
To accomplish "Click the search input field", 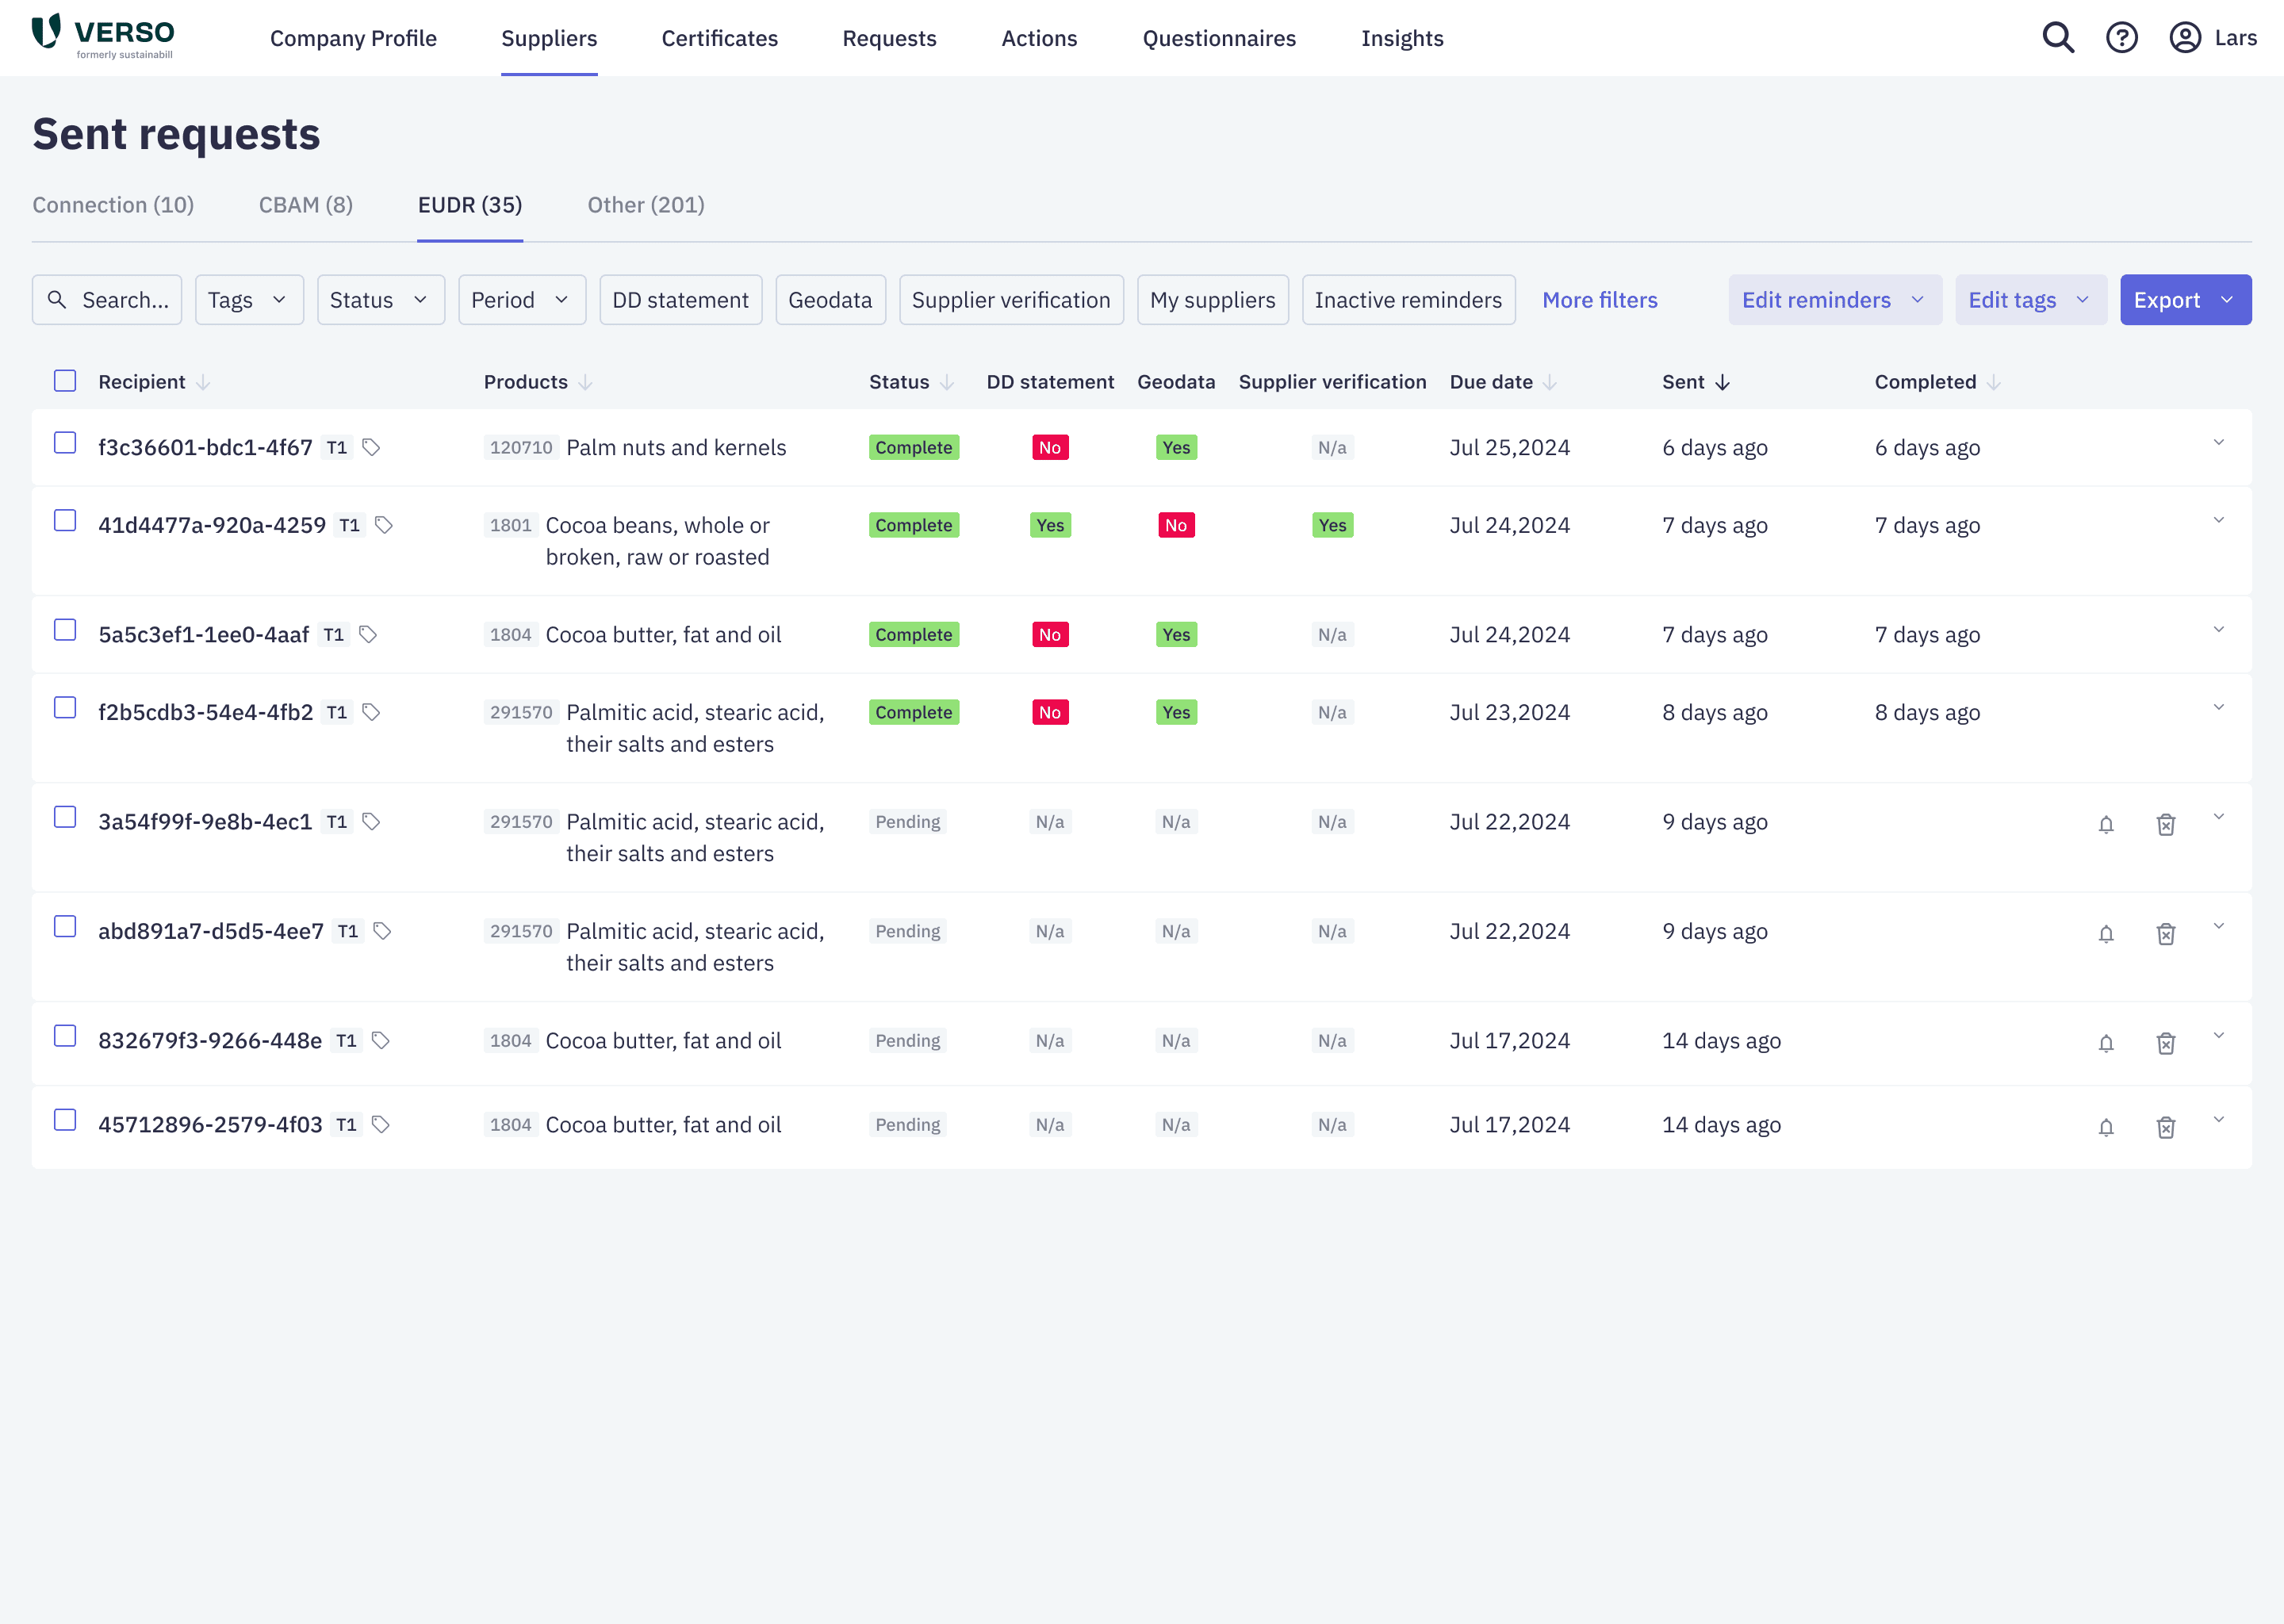I will coord(107,299).
